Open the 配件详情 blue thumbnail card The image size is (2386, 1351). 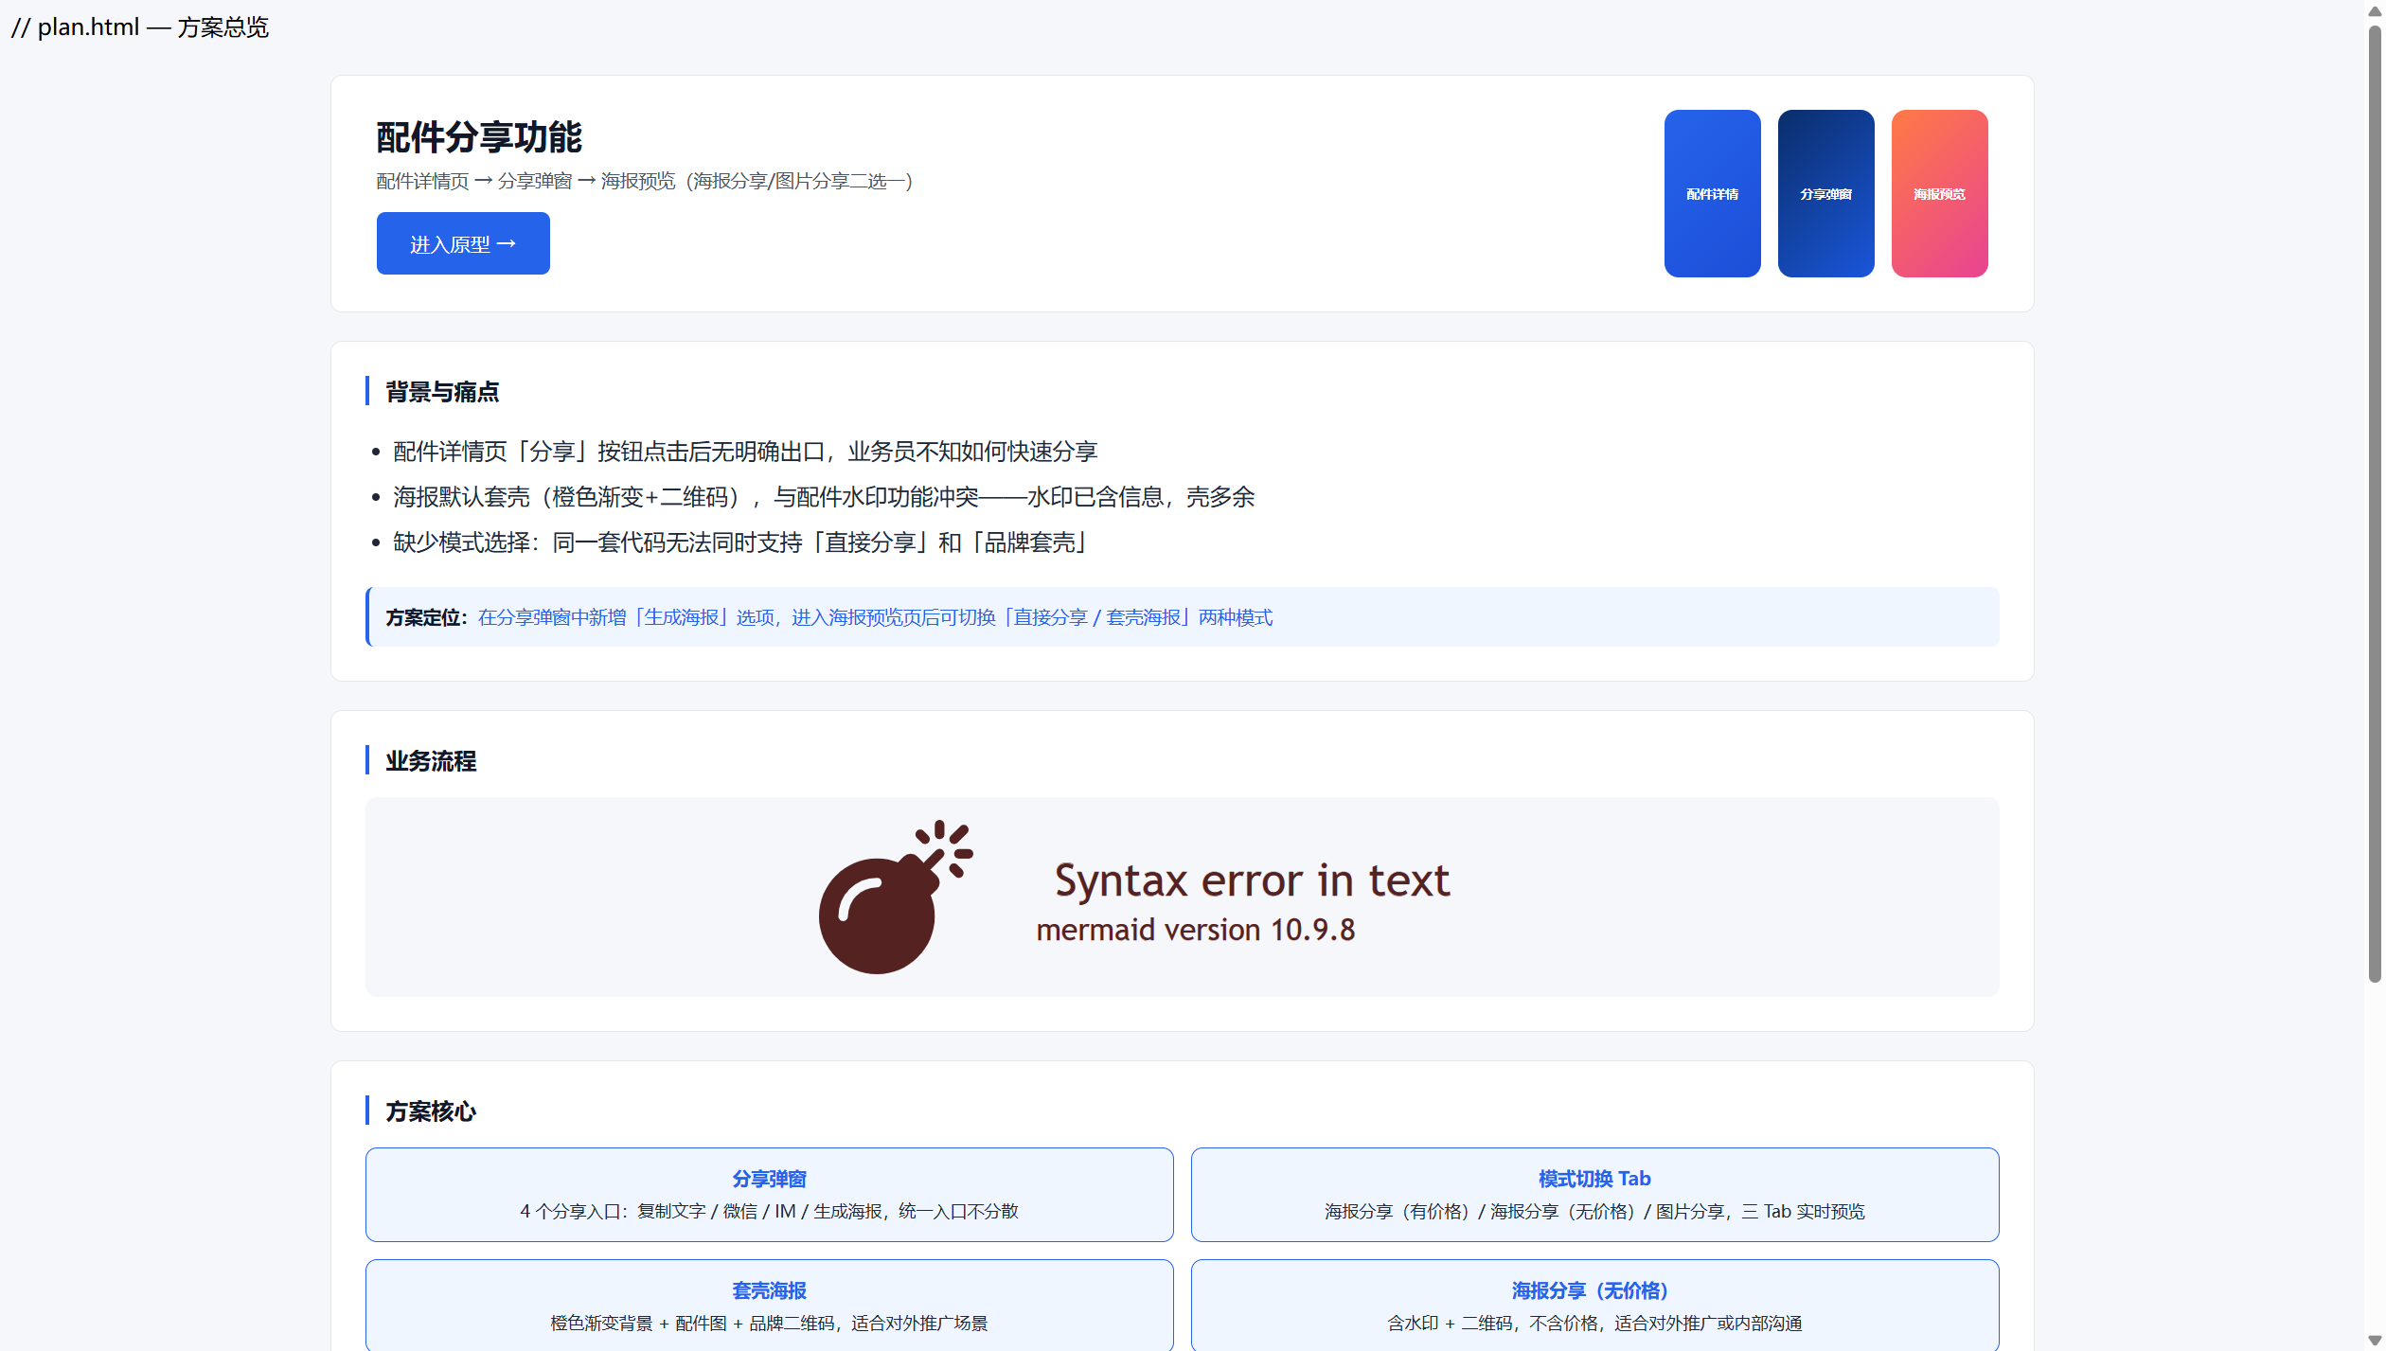coord(1712,193)
